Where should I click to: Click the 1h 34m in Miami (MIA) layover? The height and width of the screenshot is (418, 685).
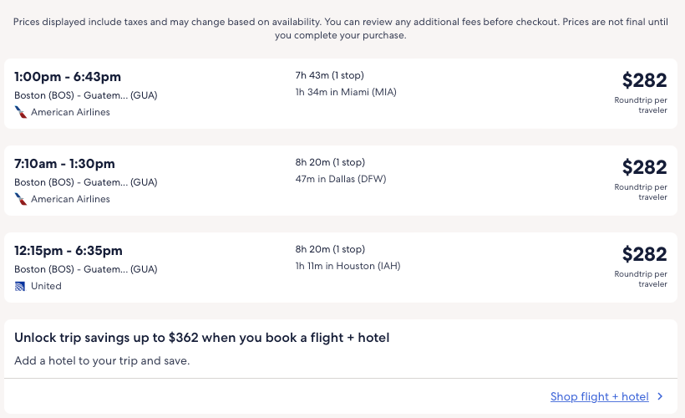(x=346, y=92)
